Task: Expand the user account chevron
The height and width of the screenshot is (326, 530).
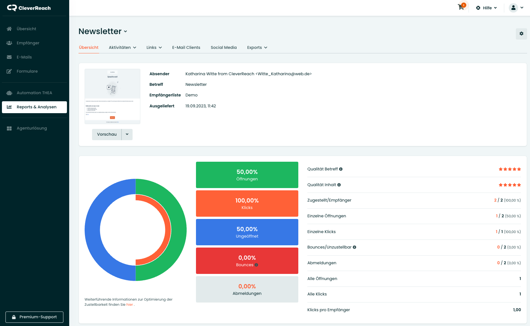Action: [x=522, y=8]
